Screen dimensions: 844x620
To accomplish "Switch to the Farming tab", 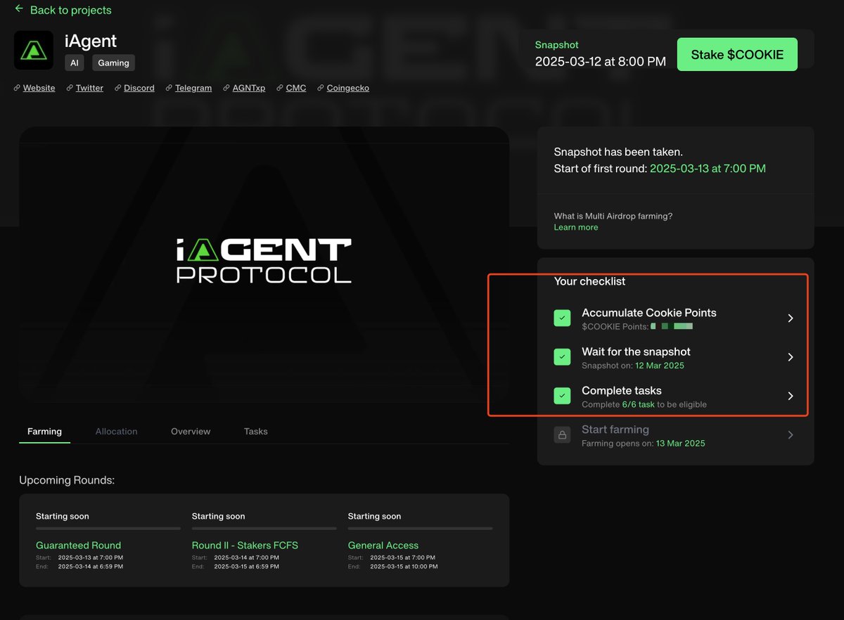I will point(44,431).
